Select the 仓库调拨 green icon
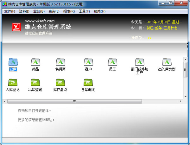 [88, 82]
